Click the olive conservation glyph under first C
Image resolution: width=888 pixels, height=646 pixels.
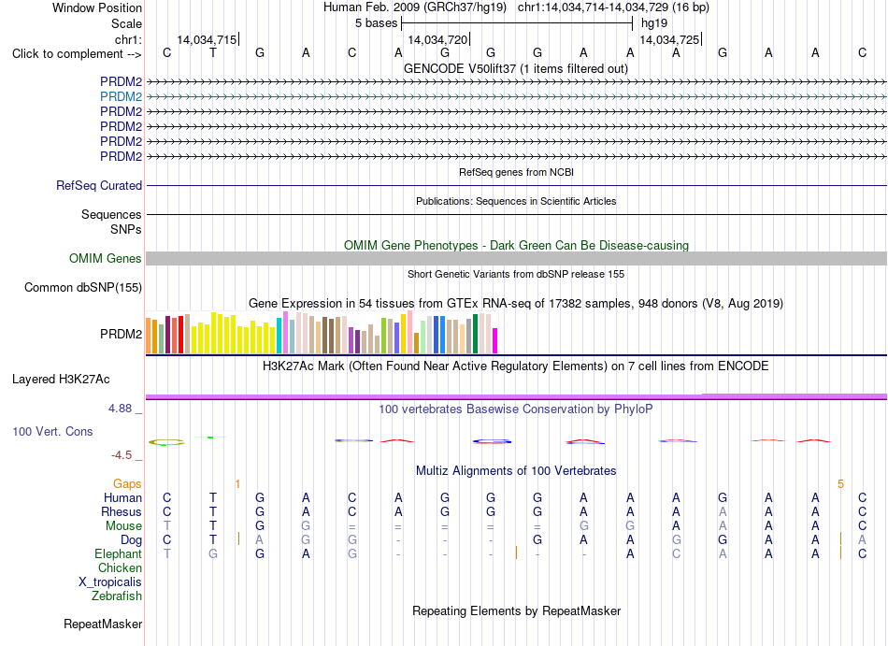tap(166, 442)
